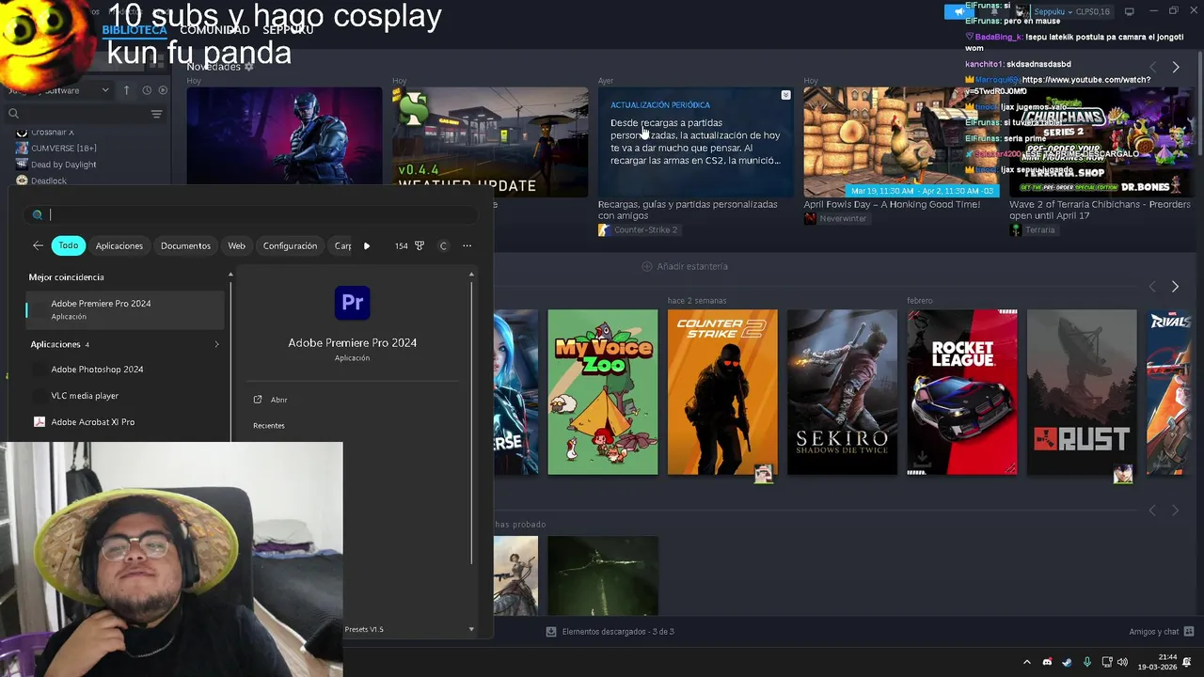Expand the Aplicaciones results section chevron
Screen dimensions: 1204x677
pyautogui.click(x=216, y=344)
